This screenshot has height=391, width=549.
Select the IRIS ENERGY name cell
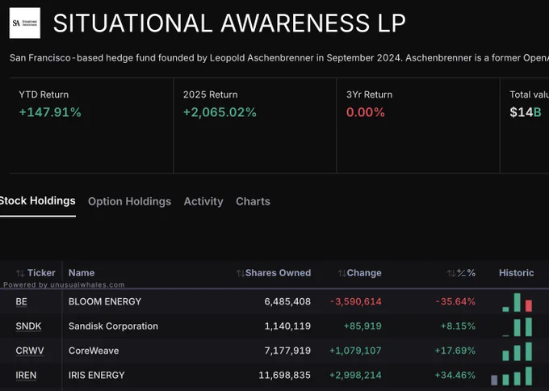97,375
